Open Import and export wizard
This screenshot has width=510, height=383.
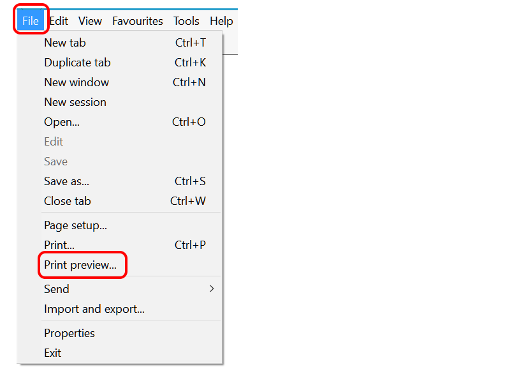[94, 308]
